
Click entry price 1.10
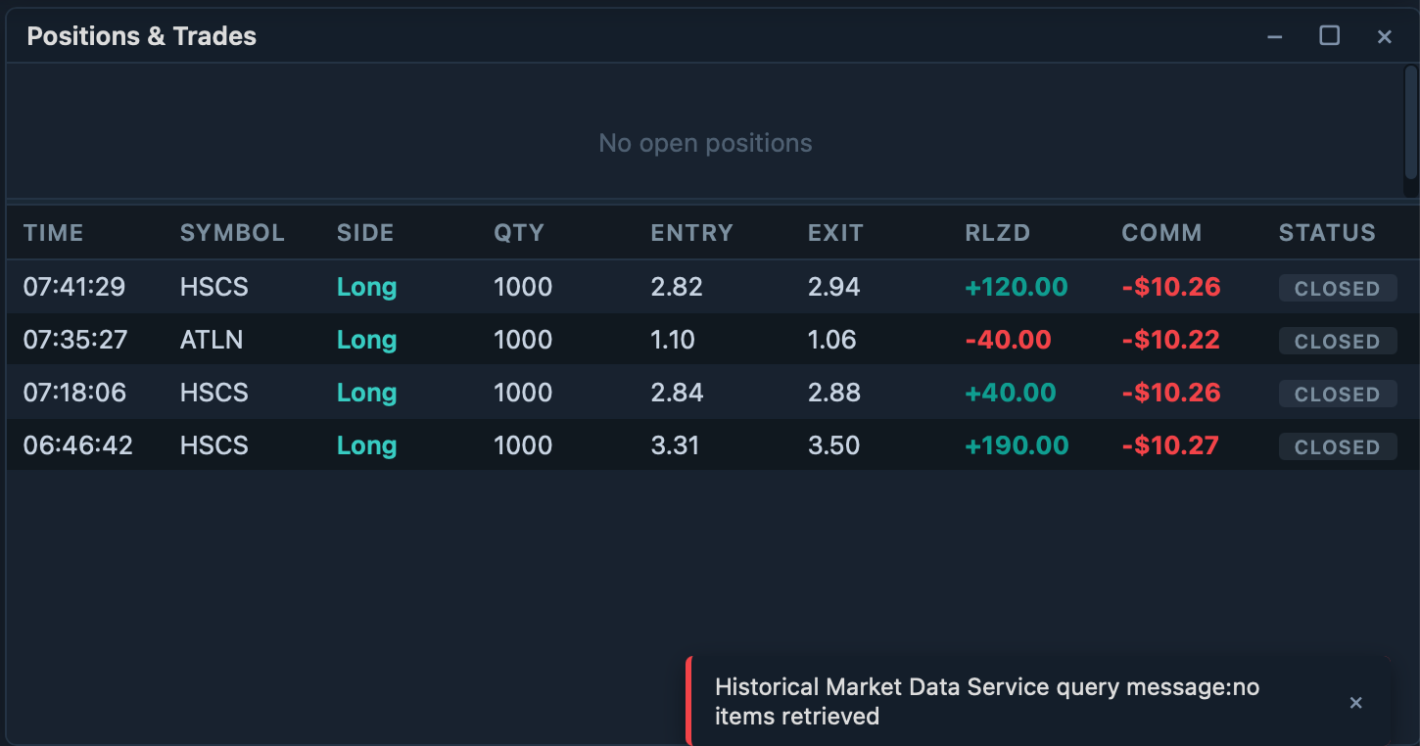tap(673, 340)
